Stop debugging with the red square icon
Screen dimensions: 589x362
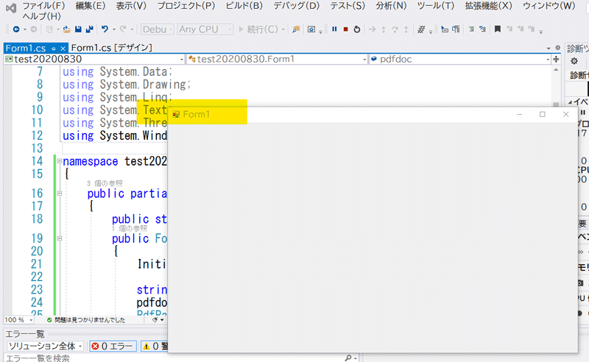point(345,29)
